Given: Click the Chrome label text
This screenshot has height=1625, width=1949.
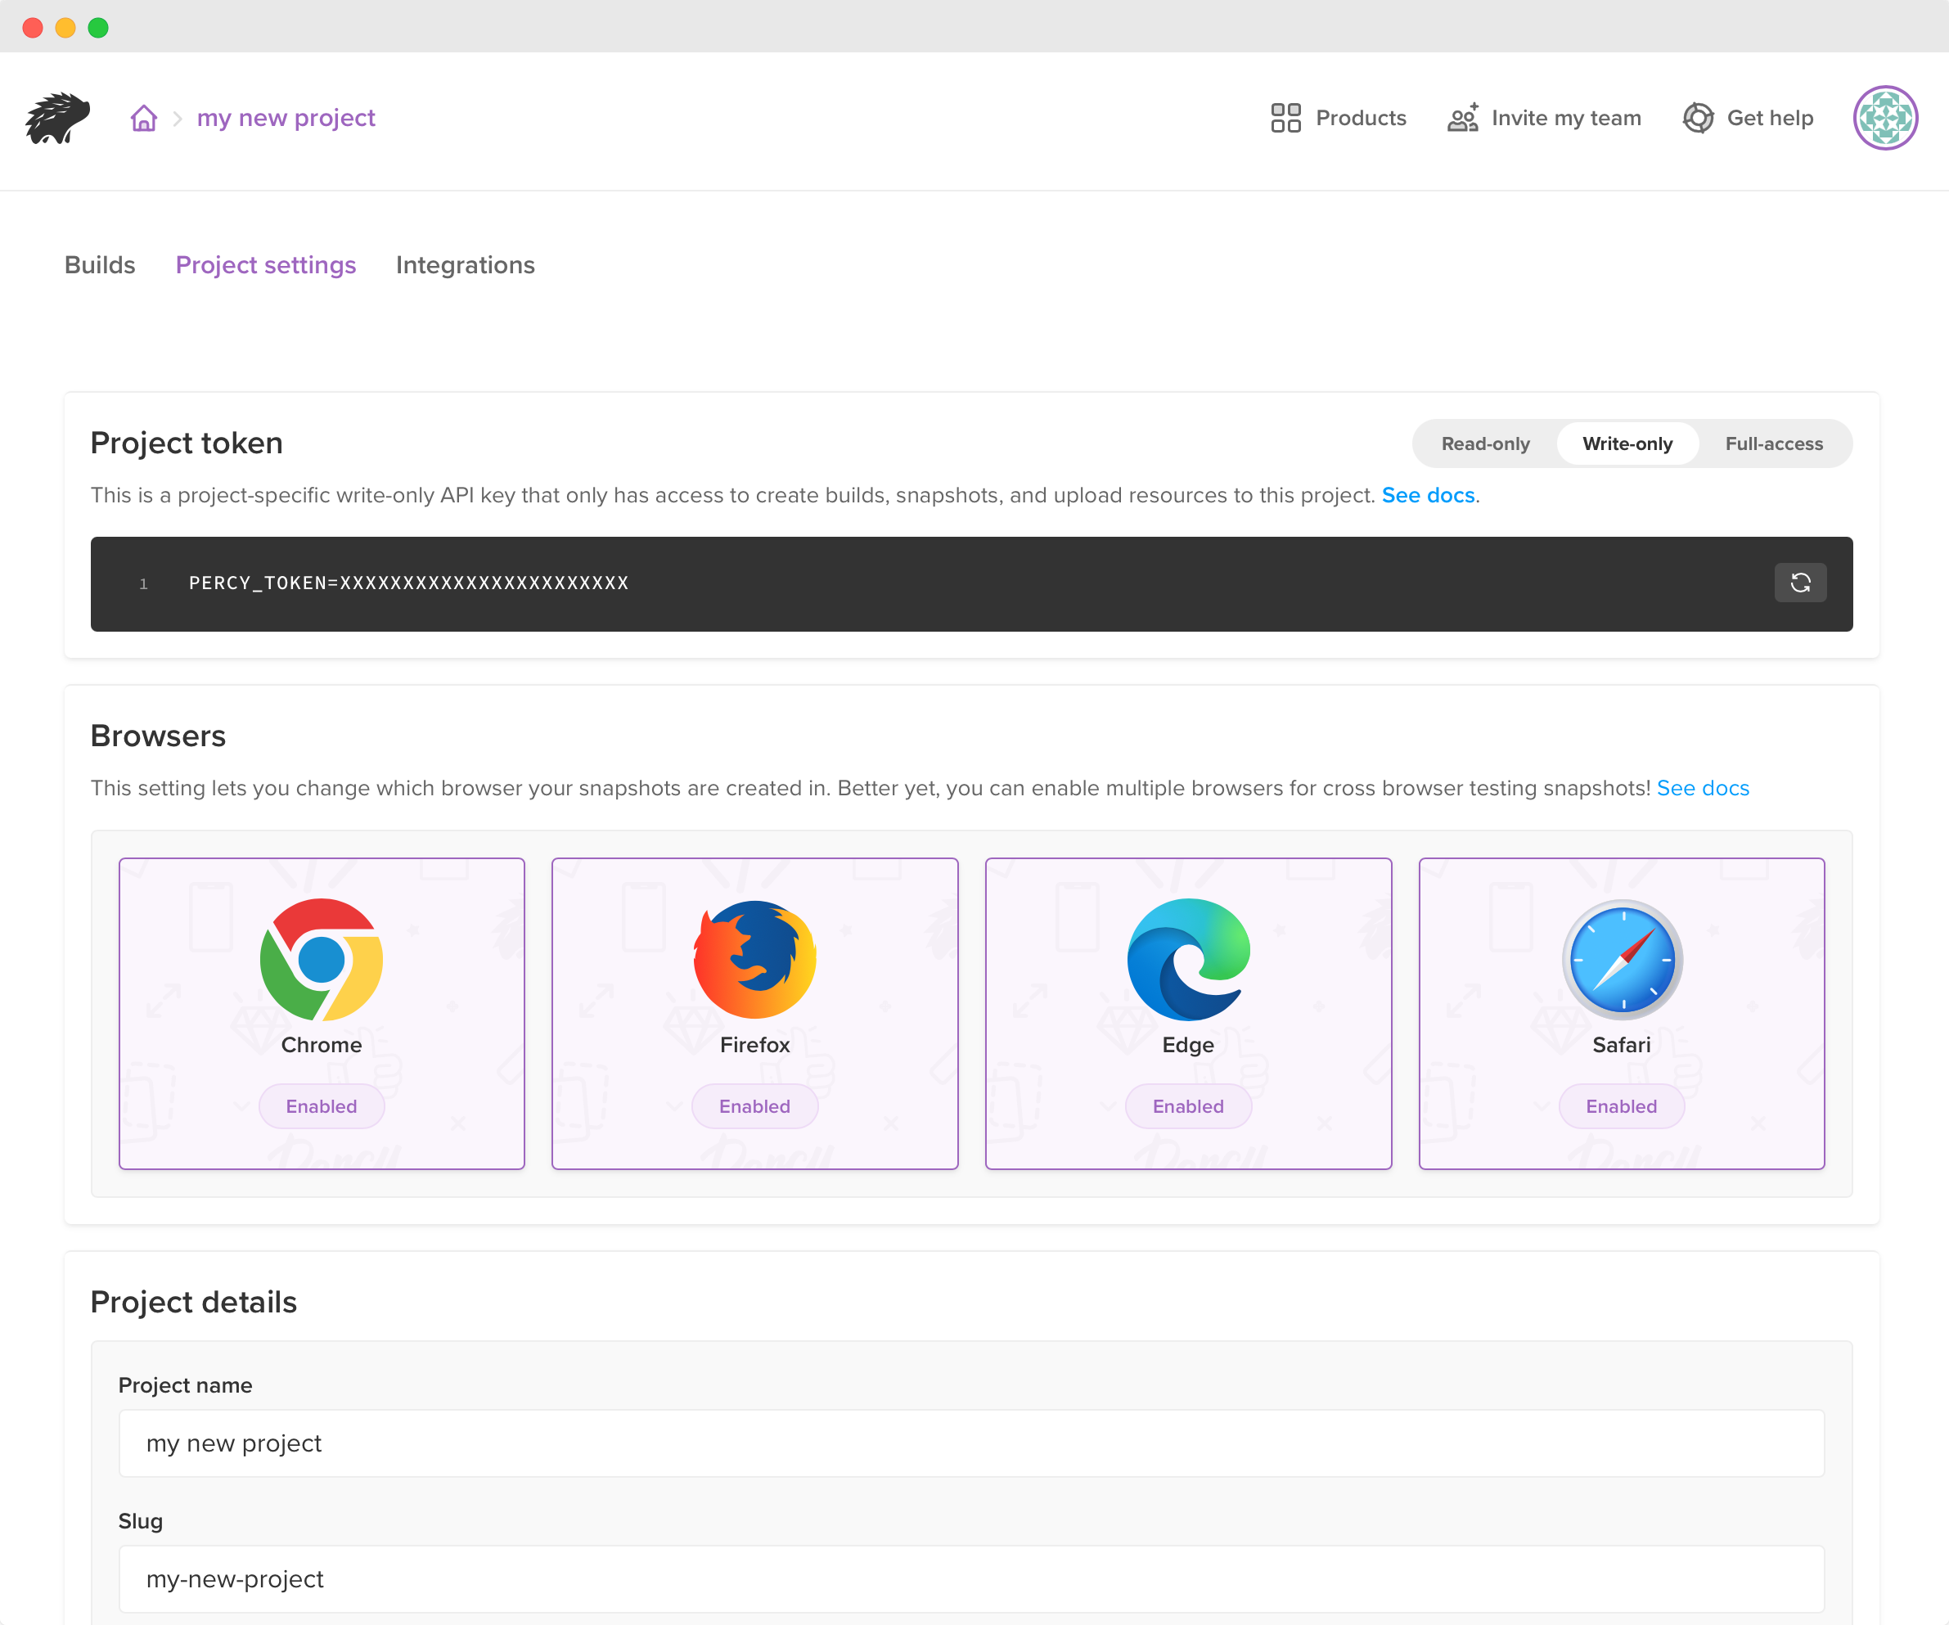Looking at the screenshot, I should [321, 1045].
